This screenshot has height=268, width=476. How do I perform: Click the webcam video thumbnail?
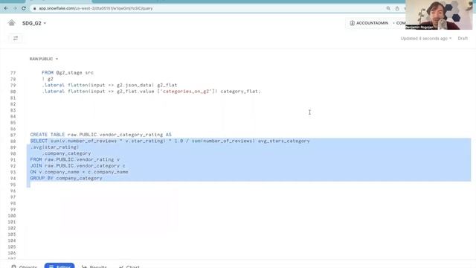[x=439, y=15]
